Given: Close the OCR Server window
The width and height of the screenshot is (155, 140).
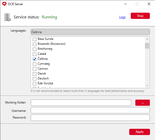Looking at the screenshot, I should point(149,4).
